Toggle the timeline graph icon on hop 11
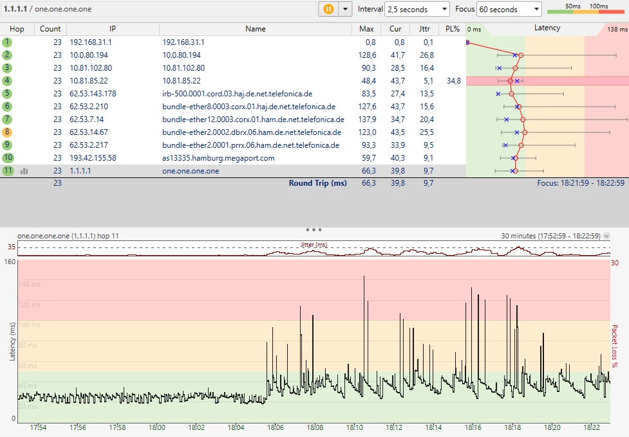The image size is (629, 437). pyautogui.click(x=24, y=171)
